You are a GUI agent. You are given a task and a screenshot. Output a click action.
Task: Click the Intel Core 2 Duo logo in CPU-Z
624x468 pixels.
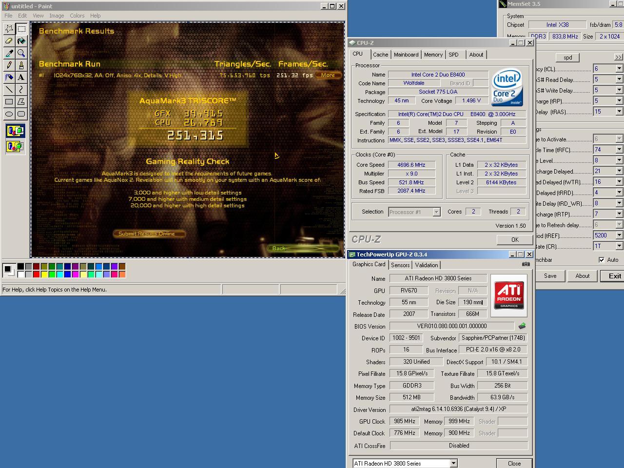pos(507,87)
